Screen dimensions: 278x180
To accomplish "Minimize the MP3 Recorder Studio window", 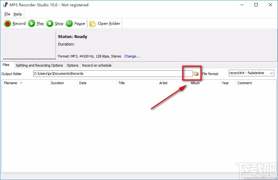I will (x=242, y=5).
